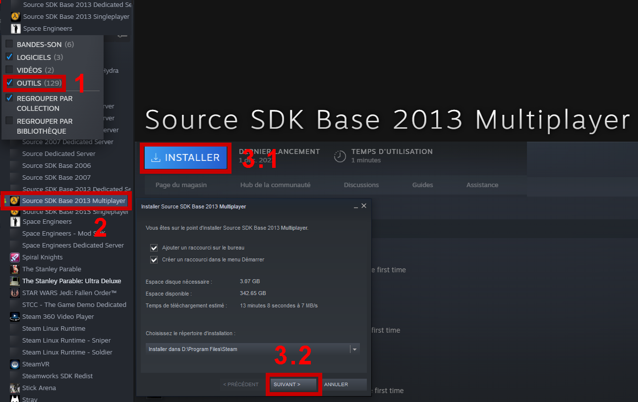This screenshot has height=402, width=638.
Task: Toggle 'Créer un raccourci dans le menu Démarrer'
Action: coord(154,259)
